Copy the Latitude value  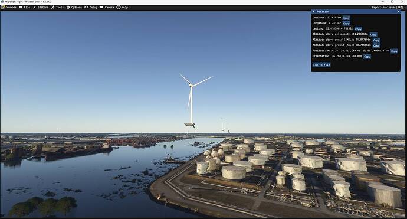tap(346, 18)
